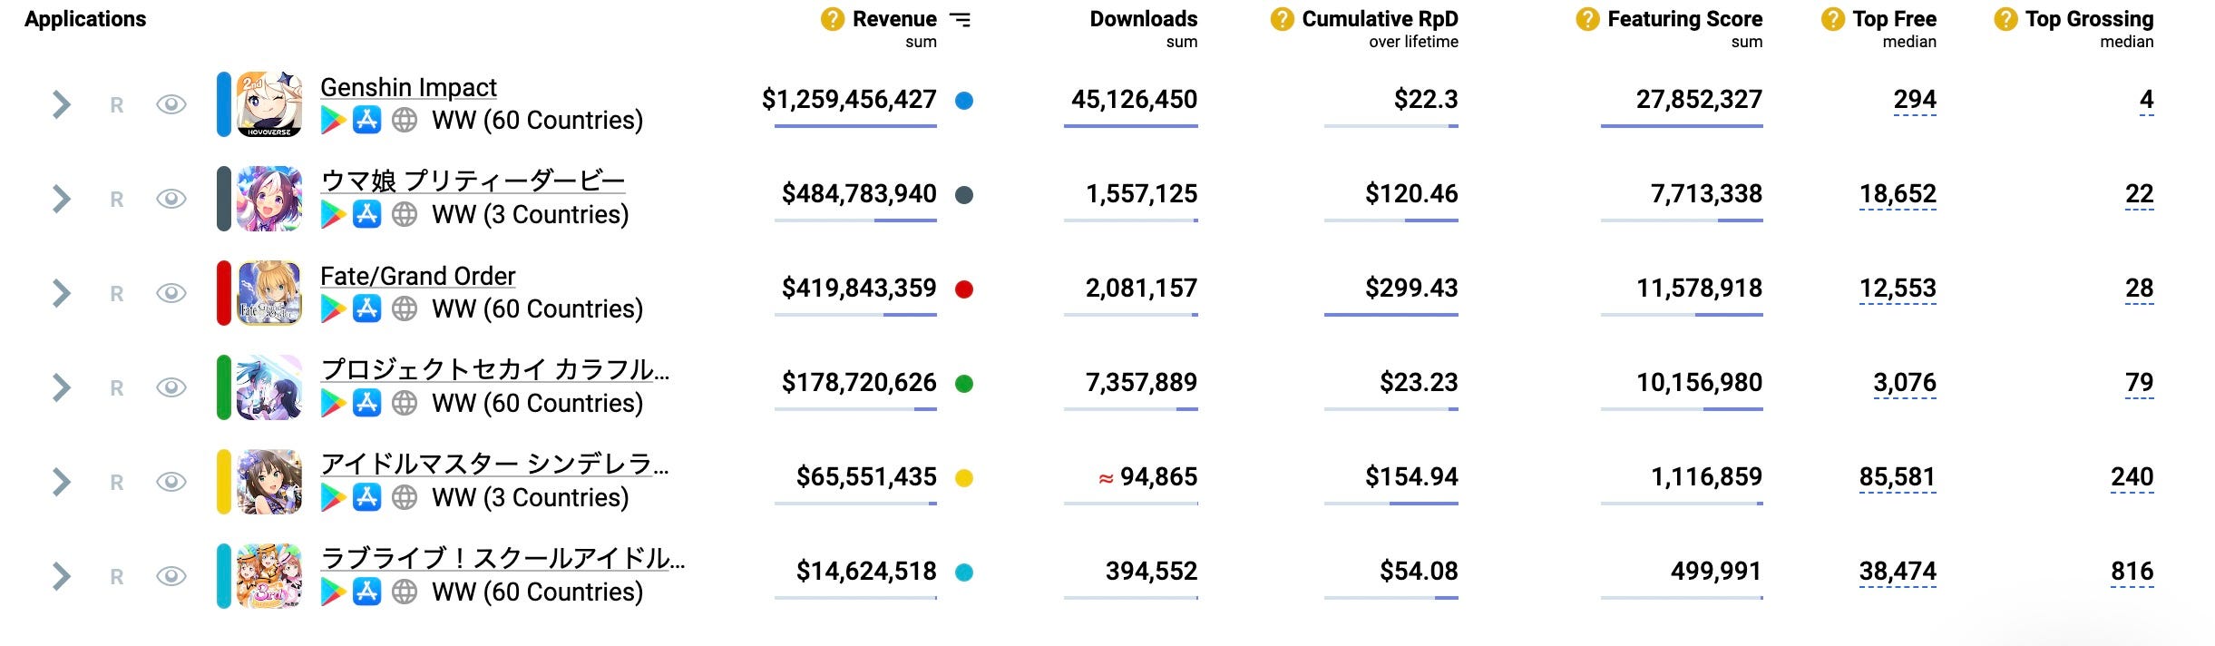Sort by the Revenue column header
This screenshot has height=646, width=2215.
(x=894, y=19)
